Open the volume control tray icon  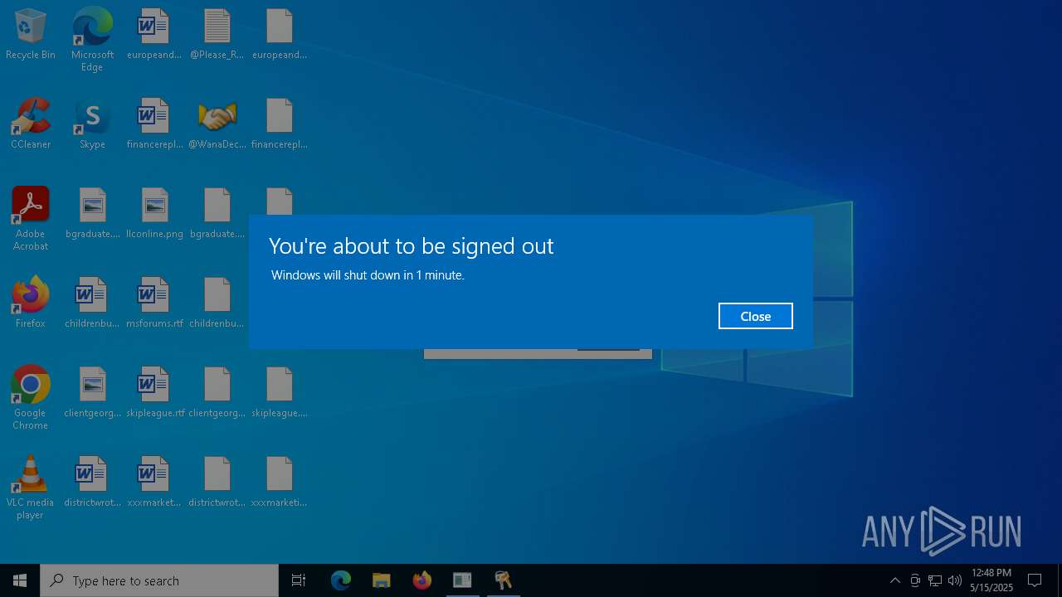tap(955, 580)
